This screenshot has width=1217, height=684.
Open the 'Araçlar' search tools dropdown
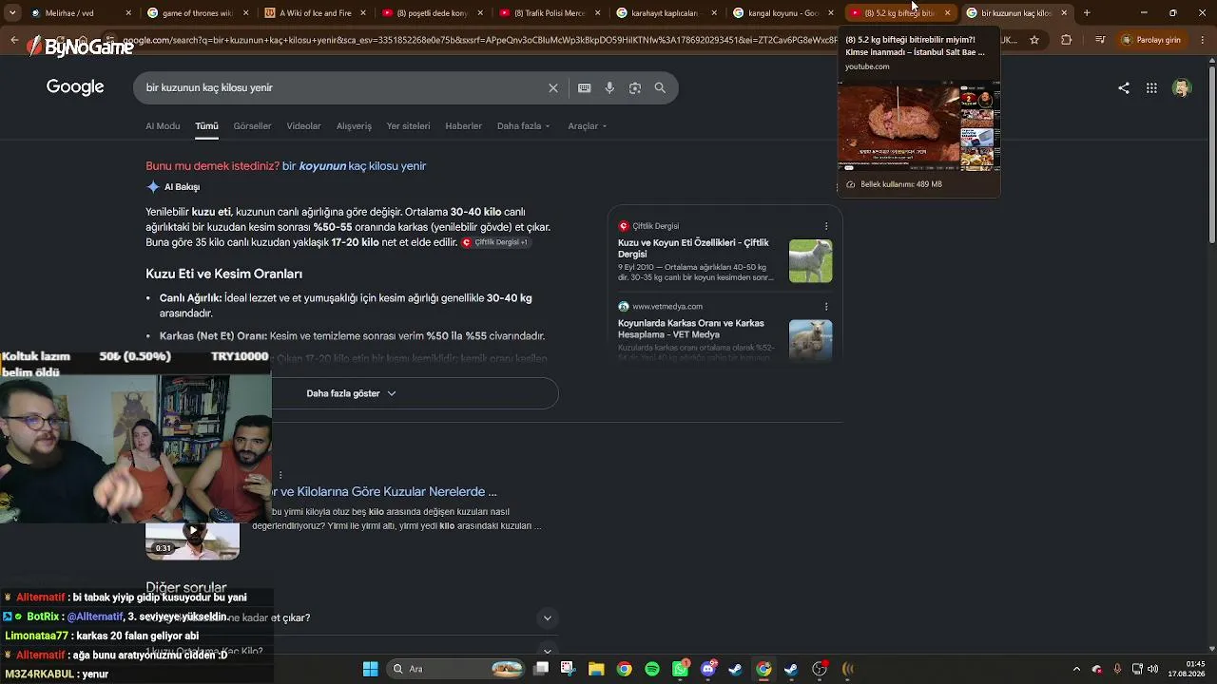pyautogui.click(x=588, y=125)
